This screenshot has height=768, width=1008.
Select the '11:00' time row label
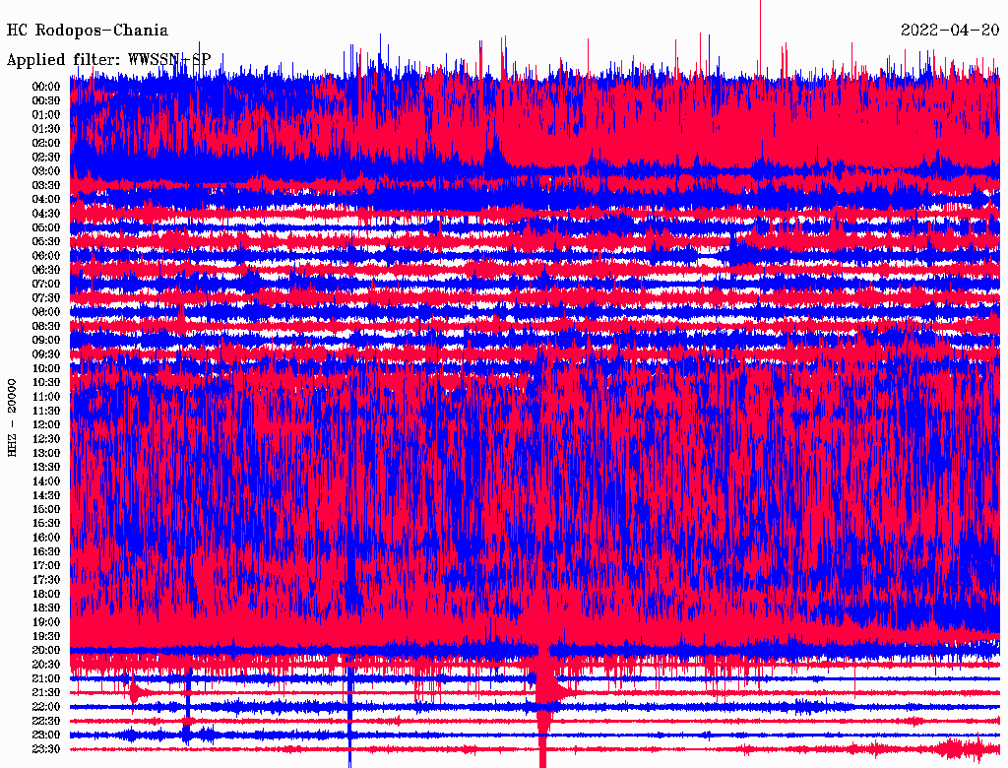click(46, 397)
